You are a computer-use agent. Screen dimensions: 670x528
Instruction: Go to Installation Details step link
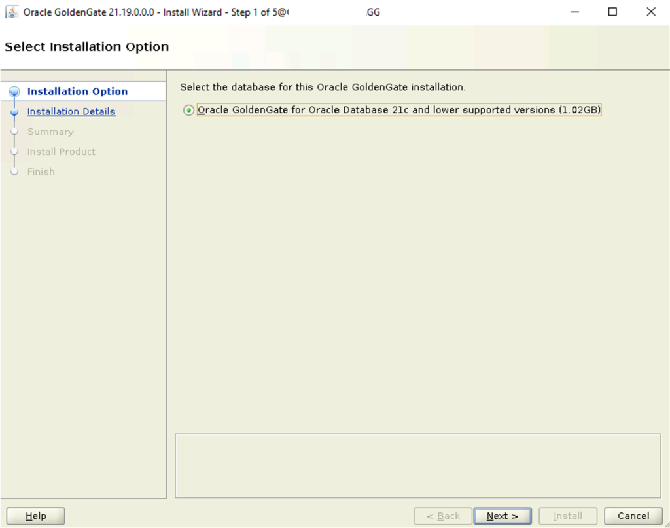71,111
